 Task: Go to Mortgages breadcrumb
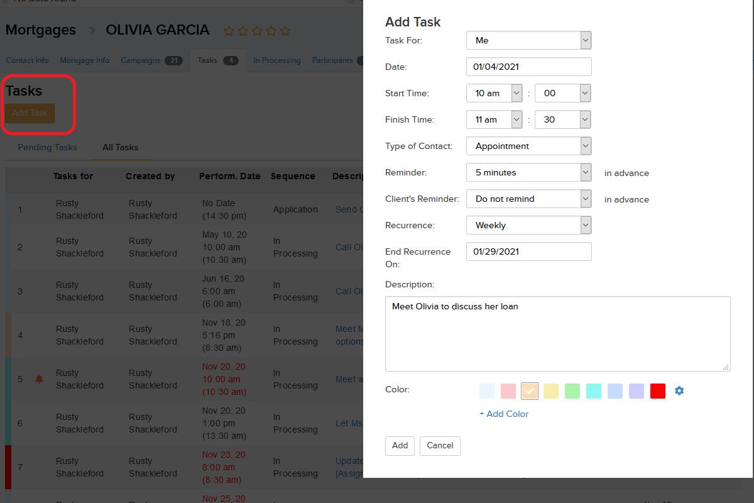tap(41, 30)
